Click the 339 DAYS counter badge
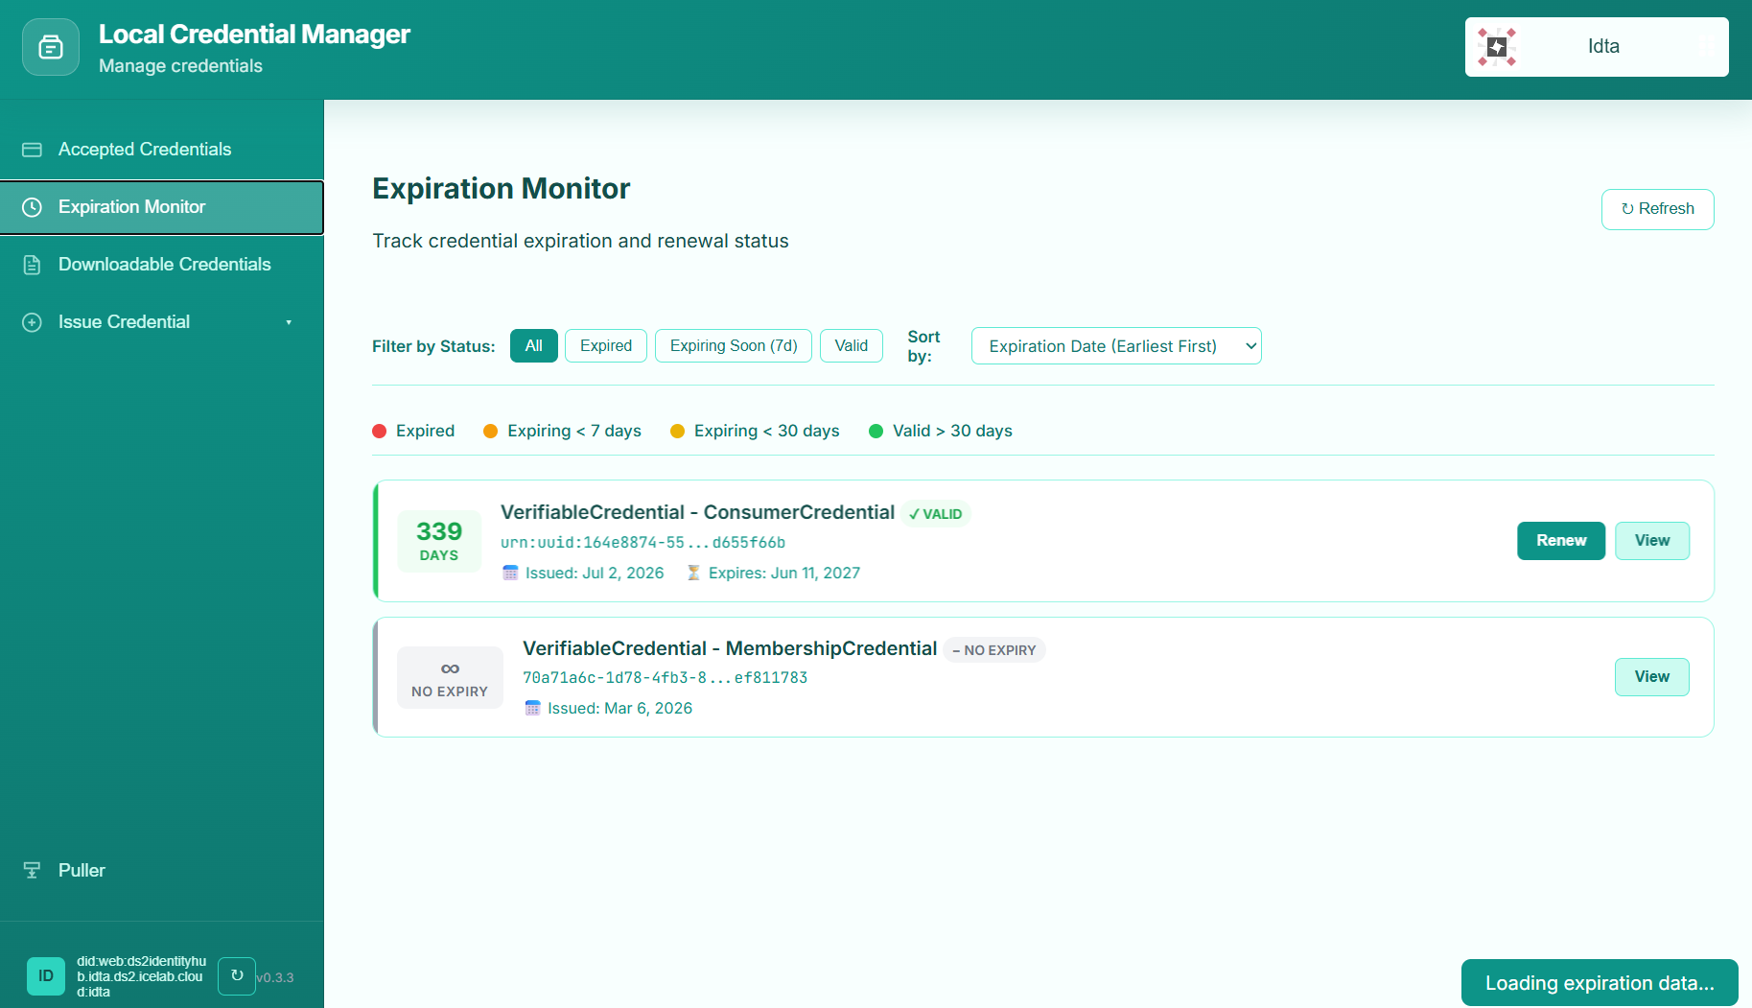This screenshot has width=1752, height=1008. point(439,541)
